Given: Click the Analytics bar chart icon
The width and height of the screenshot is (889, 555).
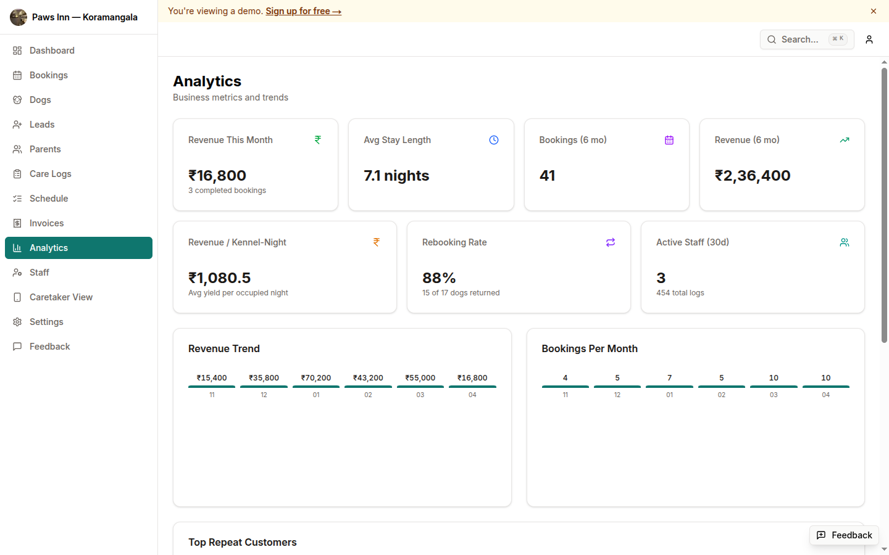Looking at the screenshot, I should [17, 247].
